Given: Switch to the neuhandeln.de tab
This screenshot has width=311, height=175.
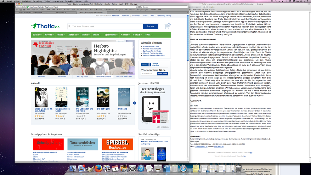Looking at the screenshot, I should [x=61, y=13].
